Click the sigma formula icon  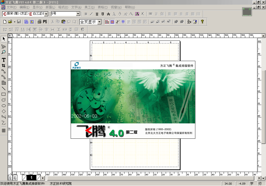point(189,22)
